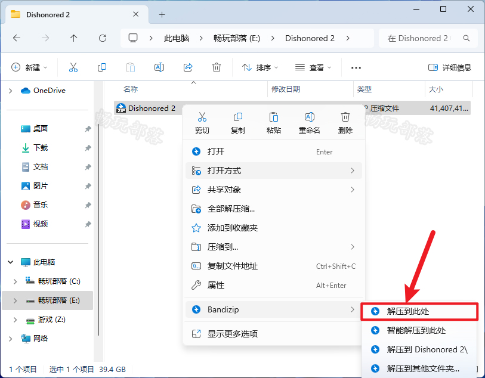
Task: Open the 新建 dropdown
Action: [x=29, y=67]
